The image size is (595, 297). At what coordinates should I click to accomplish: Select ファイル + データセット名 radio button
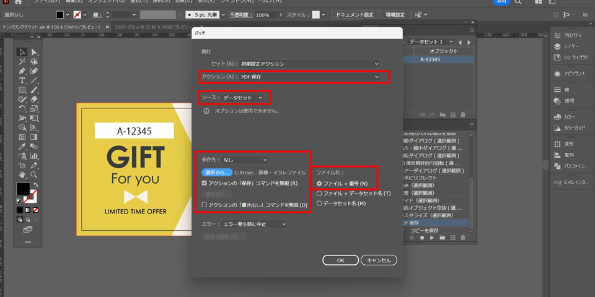click(x=319, y=194)
